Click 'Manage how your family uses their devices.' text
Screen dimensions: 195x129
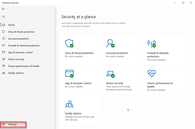click(80, 118)
